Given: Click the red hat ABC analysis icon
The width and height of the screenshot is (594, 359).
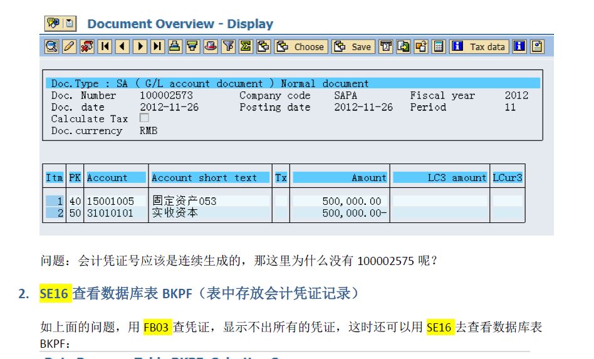Looking at the screenshot, I should point(211,46).
